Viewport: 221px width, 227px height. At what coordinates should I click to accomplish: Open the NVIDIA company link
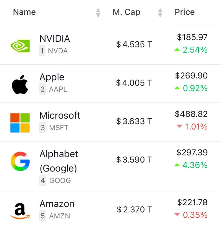(55, 39)
